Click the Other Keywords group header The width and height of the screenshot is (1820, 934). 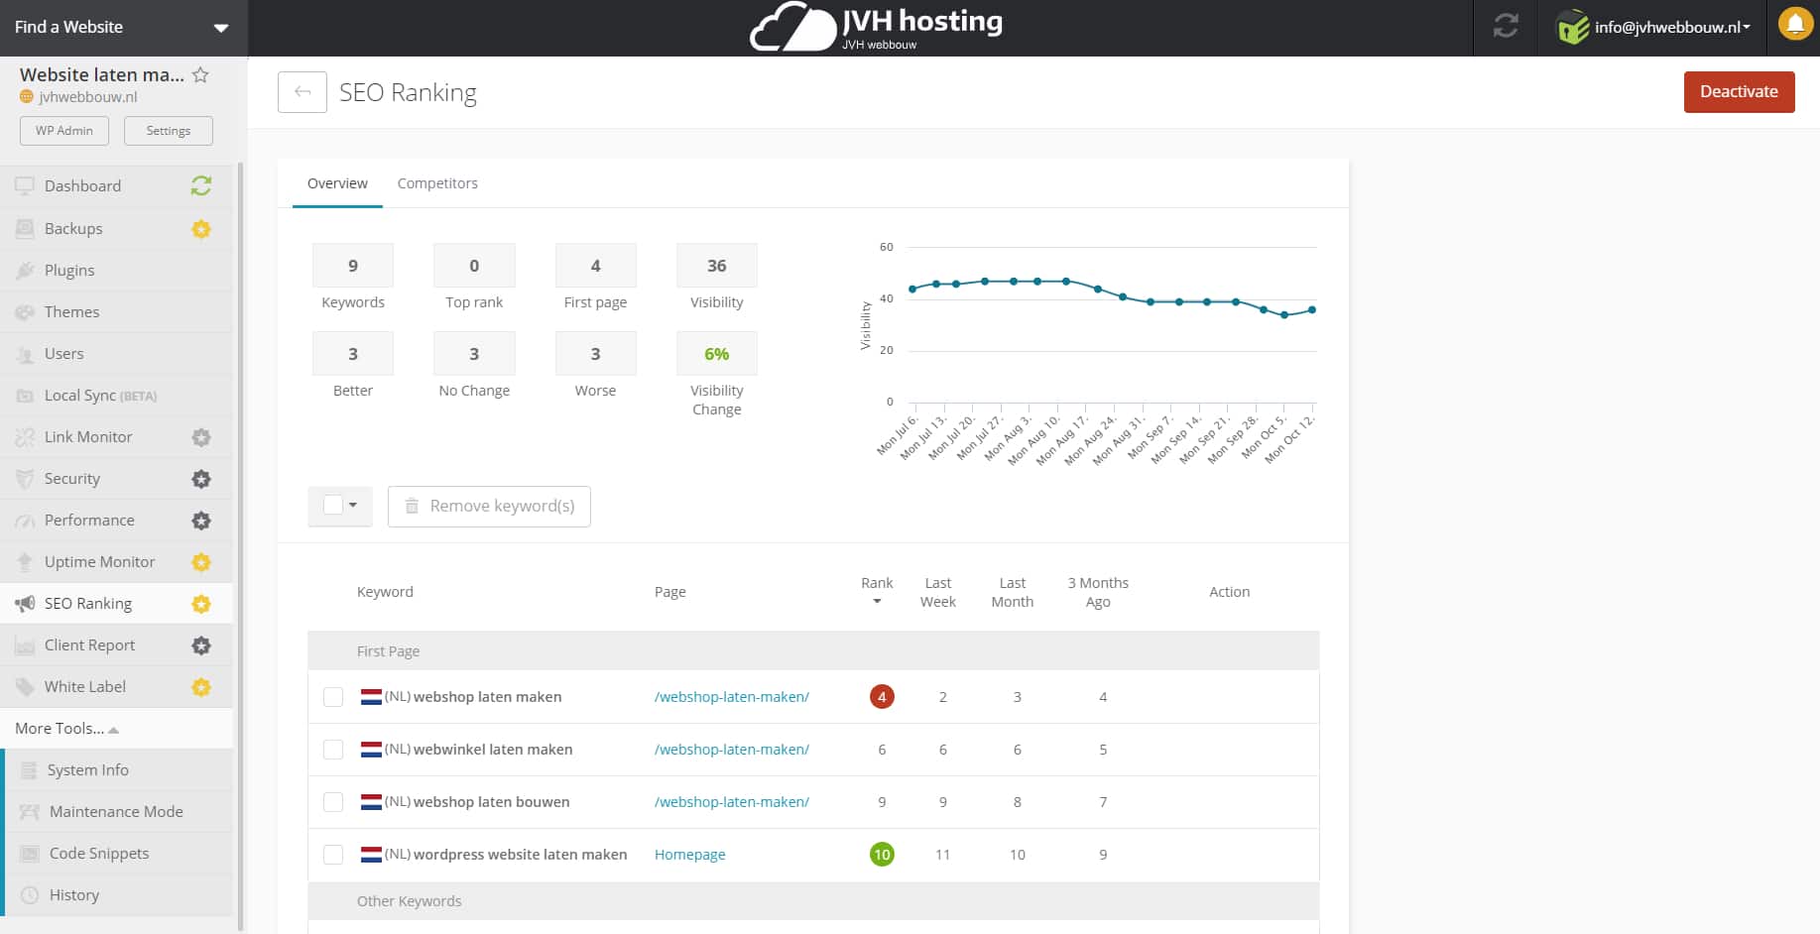813,901
